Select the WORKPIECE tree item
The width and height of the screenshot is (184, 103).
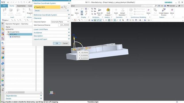tap(16, 37)
